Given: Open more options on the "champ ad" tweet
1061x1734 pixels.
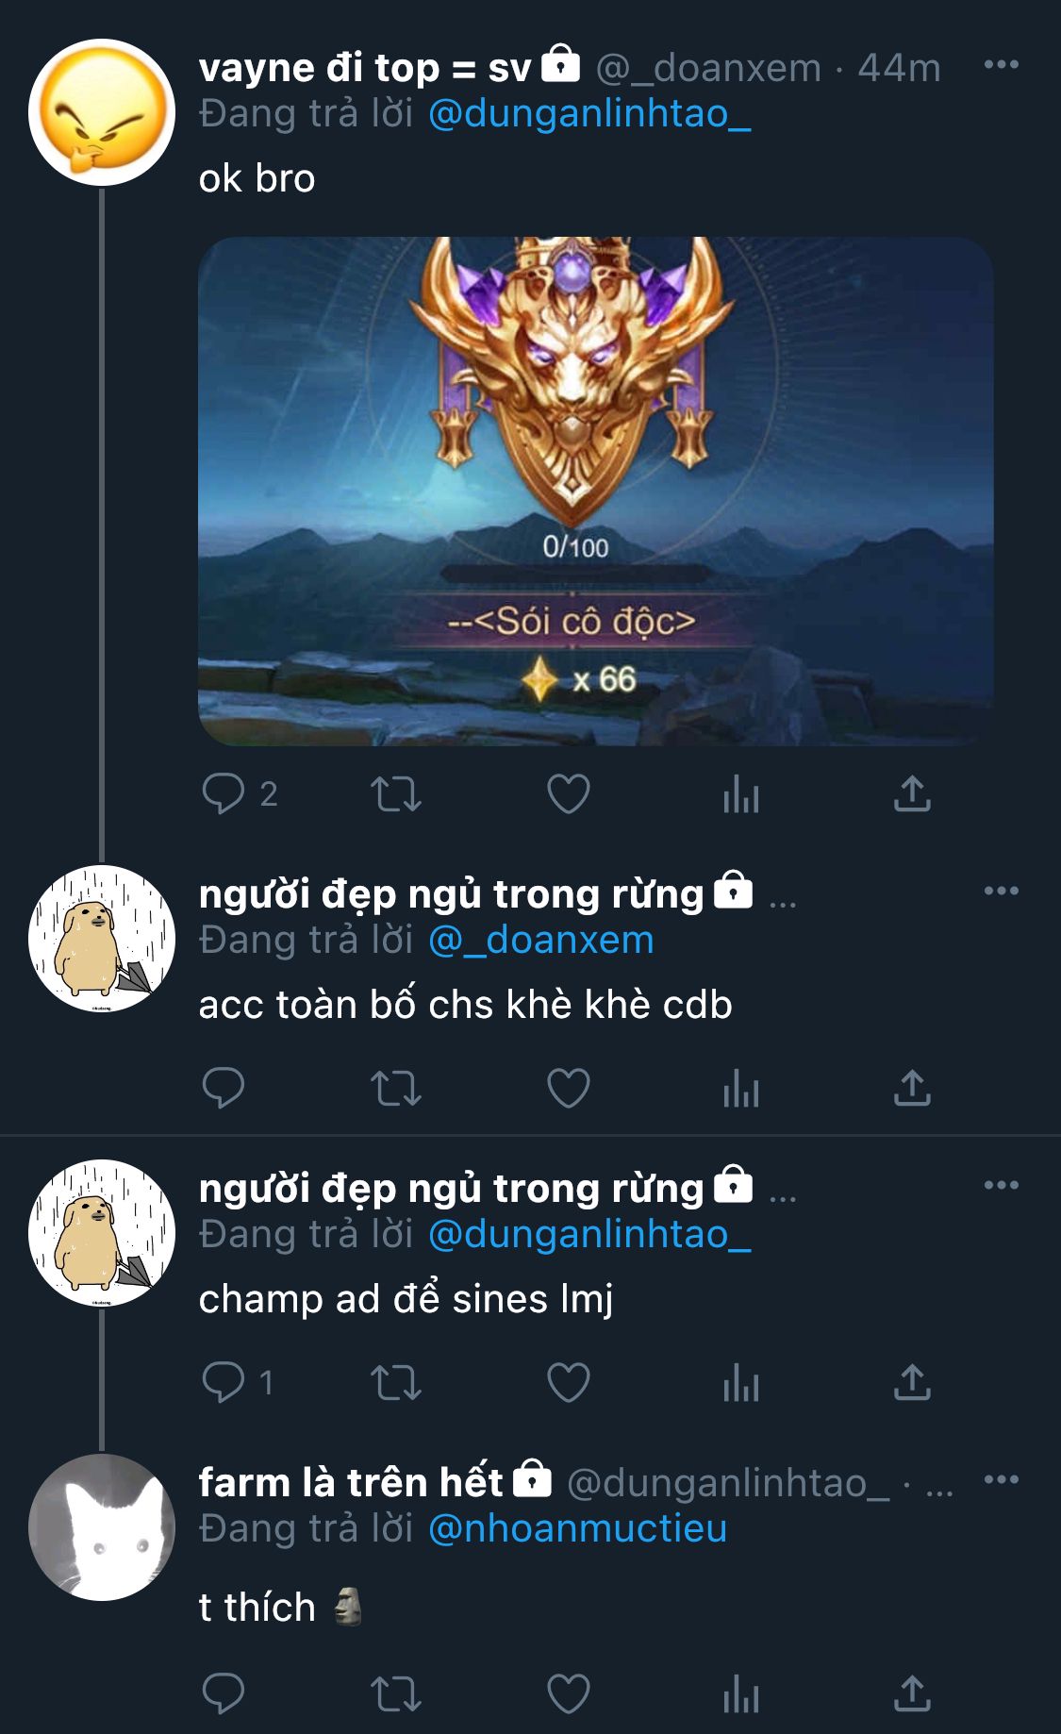Looking at the screenshot, I should tap(1001, 1185).
